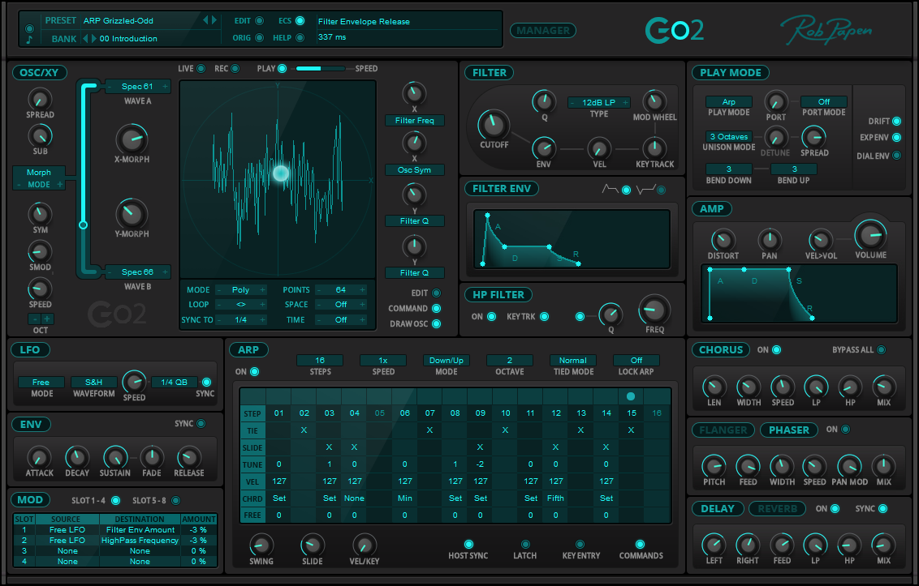Image resolution: width=919 pixels, height=586 pixels.
Task: Click the XY pad position ball
Action: [x=281, y=173]
